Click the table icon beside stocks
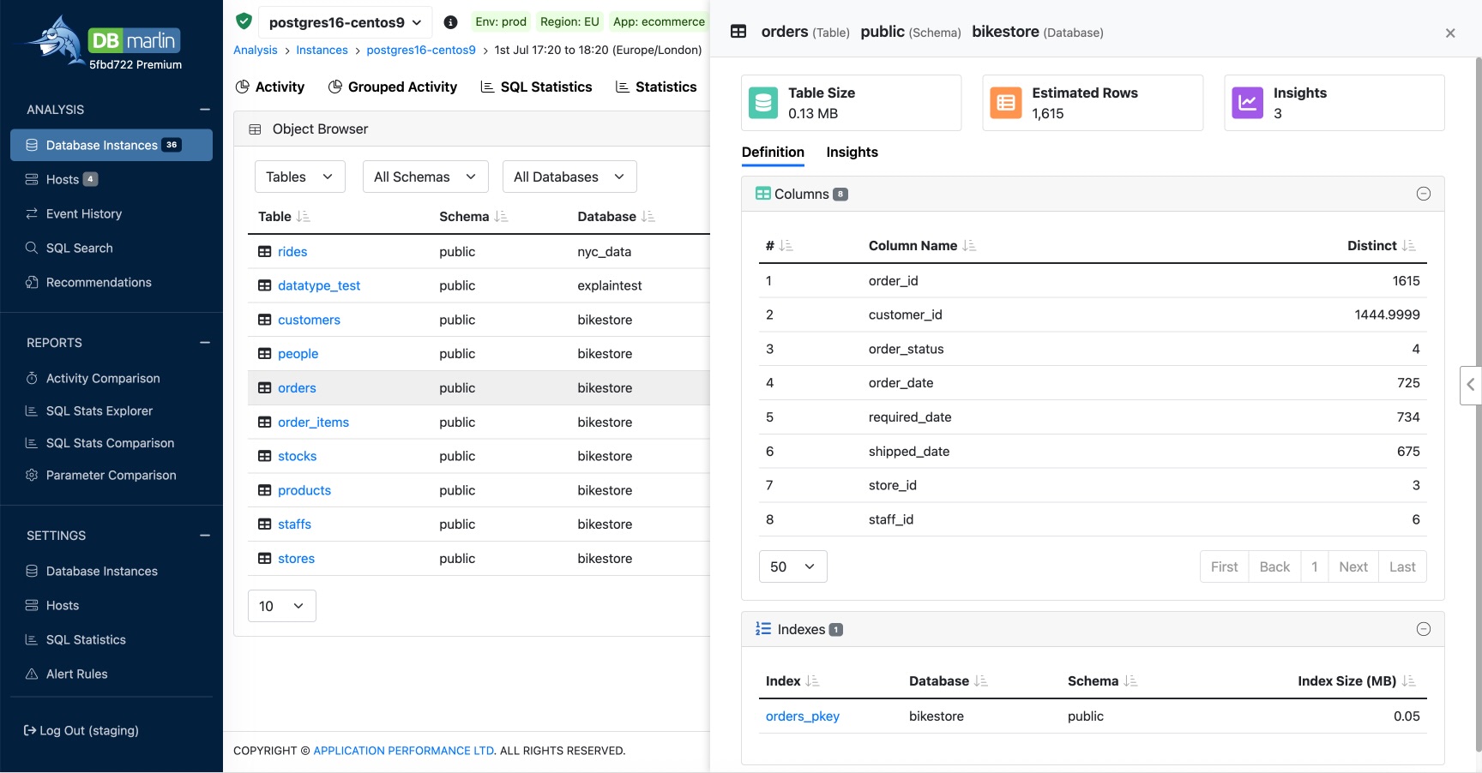1482x773 pixels. 265,456
